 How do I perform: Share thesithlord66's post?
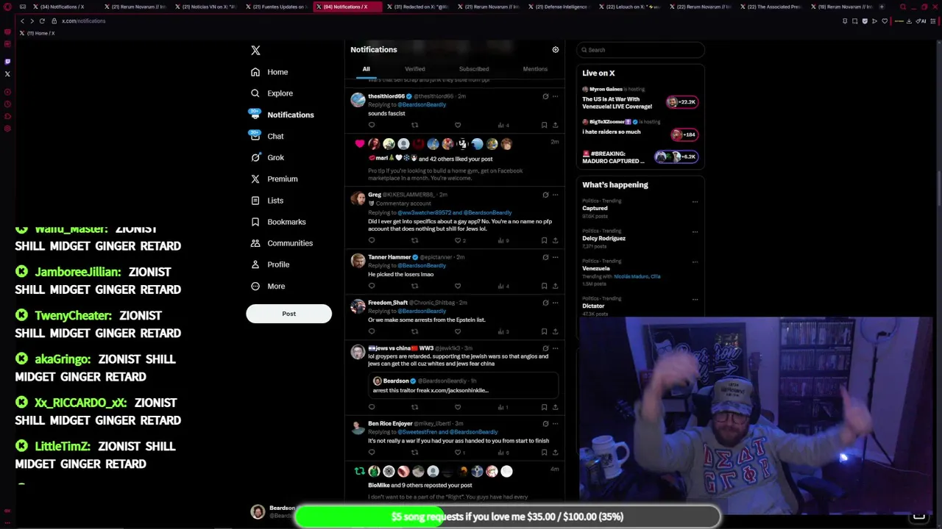(555, 125)
